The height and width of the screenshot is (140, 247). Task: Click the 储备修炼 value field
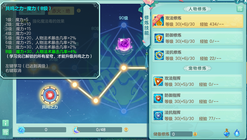pyautogui.click(x=181, y=134)
